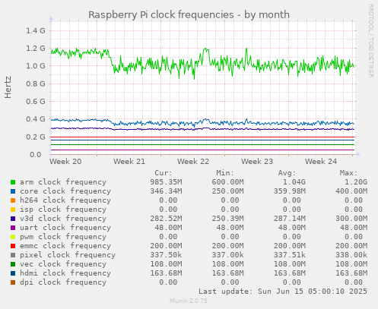Click the 'Hertz' vertical axis title
This screenshot has width=378, height=309.
click(8, 87)
